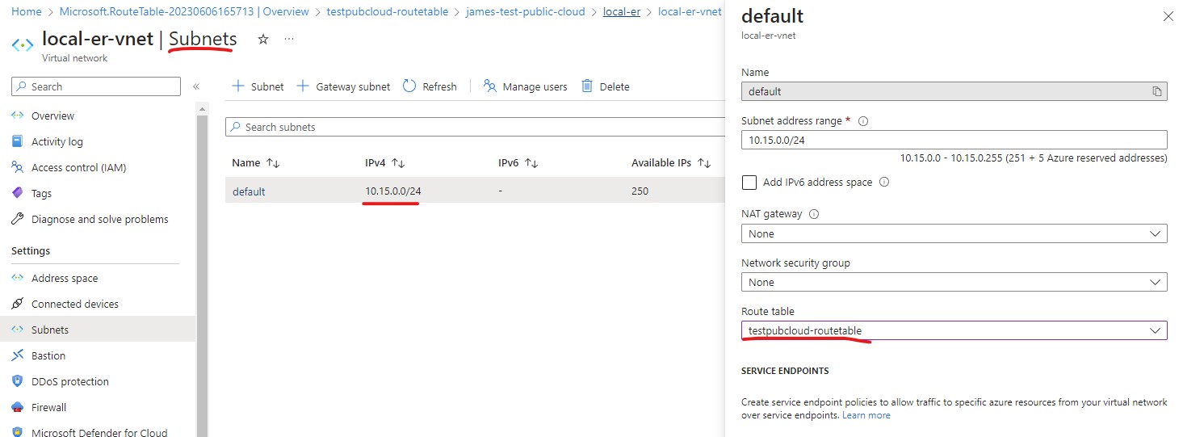Go to Activity log in the sidebar
The height and width of the screenshot is (437, 1183).
coord(57,141)
